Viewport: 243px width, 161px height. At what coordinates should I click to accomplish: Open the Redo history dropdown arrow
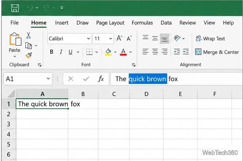53,8
